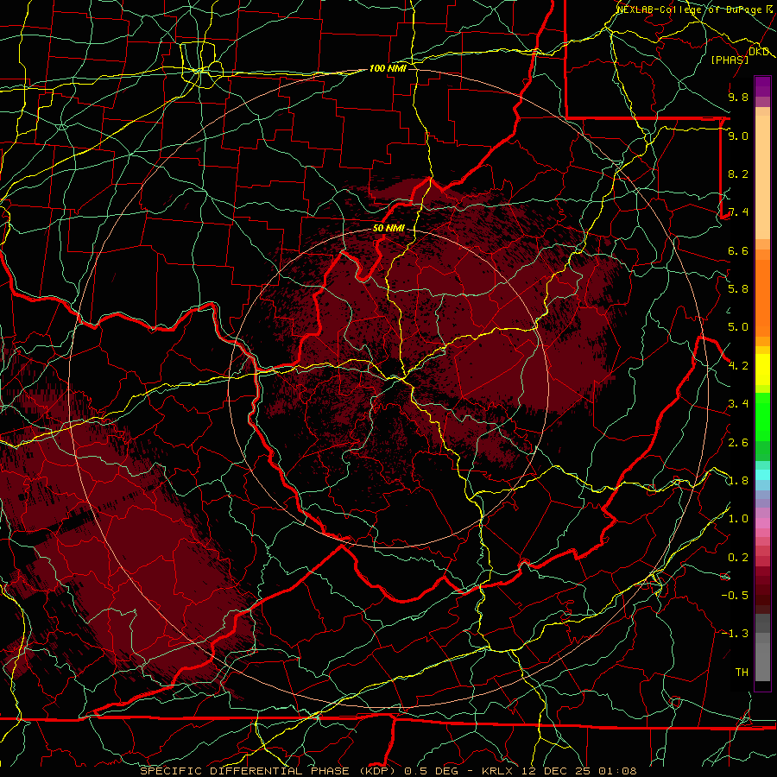The image size is (777, 777).
Task: Pick the gray swatch at bottom of color bar
Action: tap(762, 661)
